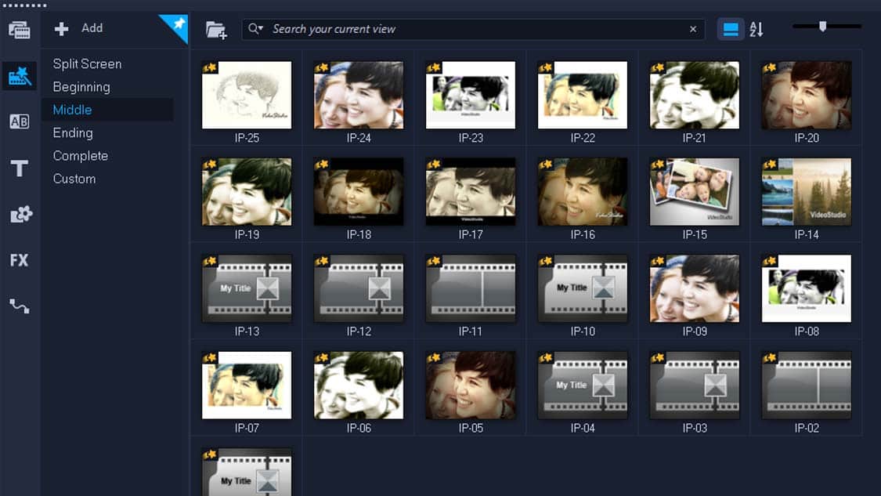Click the star badge on IP-25 thumbnail
The height and width of the screenshot is (496, 881).
210,68
